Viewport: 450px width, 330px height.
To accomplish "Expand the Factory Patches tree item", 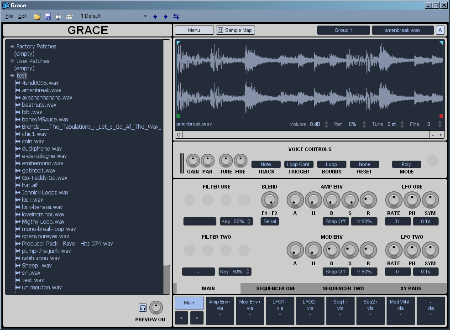I will (13, 46).
